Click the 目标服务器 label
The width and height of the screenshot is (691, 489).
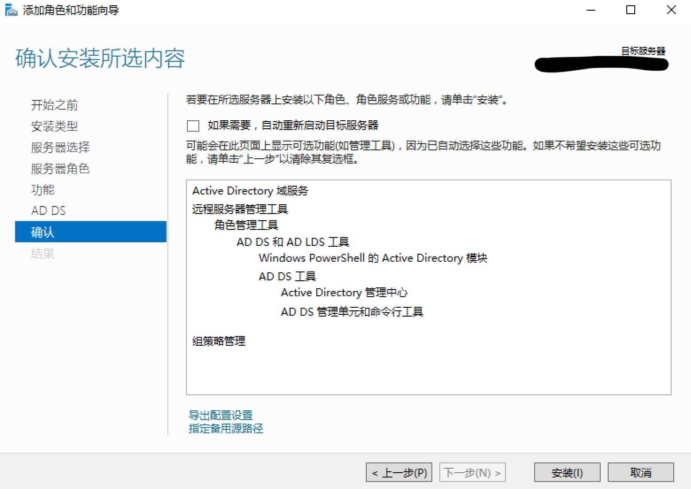coord(643,51)
